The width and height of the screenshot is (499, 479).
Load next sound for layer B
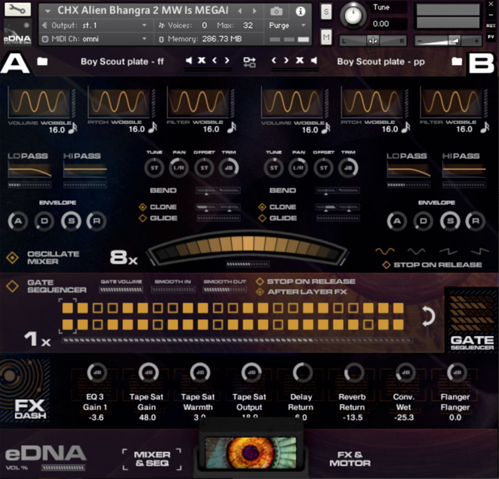286,60
